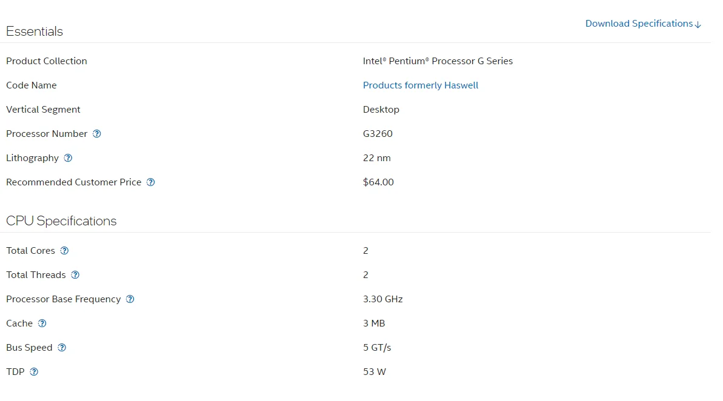The height and width of the screenshot is (401, 723).
Task: Click the G3260 processor number value
Action: 378,134
